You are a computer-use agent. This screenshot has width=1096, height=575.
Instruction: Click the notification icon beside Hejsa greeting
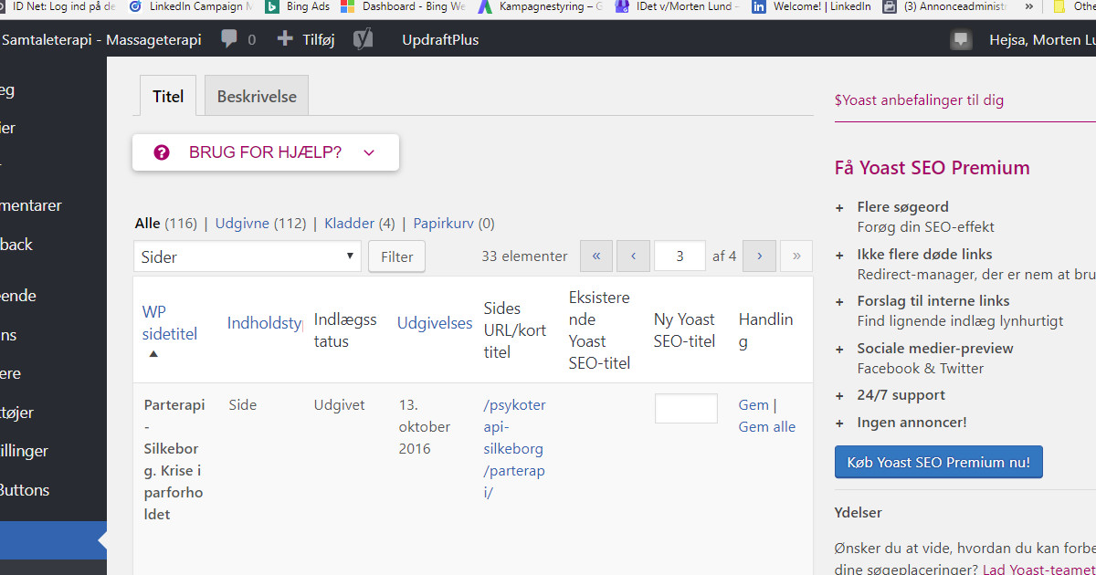960,39
